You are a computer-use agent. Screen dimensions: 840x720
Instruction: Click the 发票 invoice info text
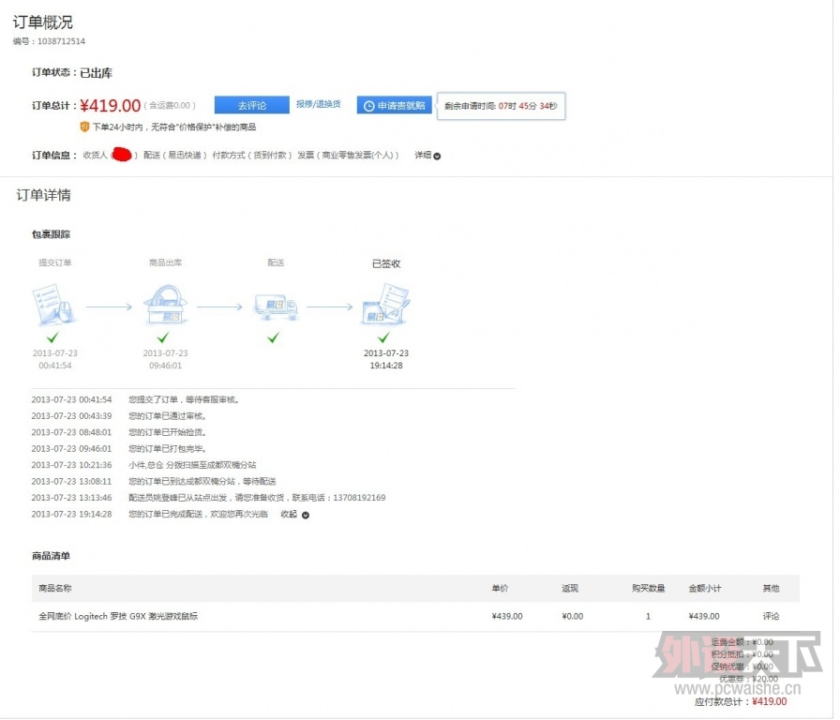click(x=348, y=156)
